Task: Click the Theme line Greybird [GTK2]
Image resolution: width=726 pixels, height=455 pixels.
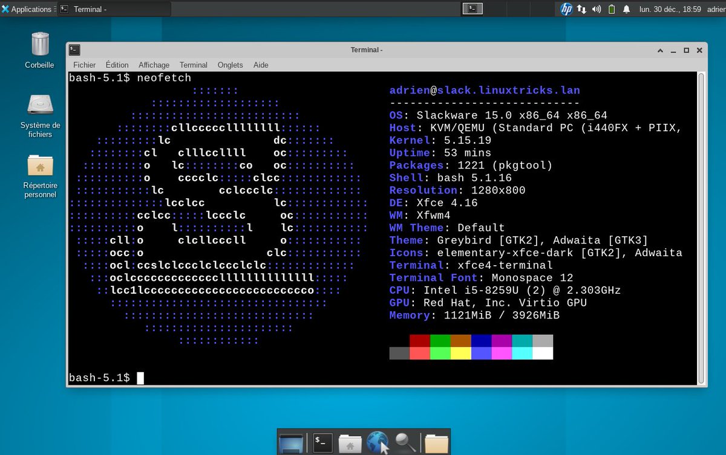Action: coord(519,240)
